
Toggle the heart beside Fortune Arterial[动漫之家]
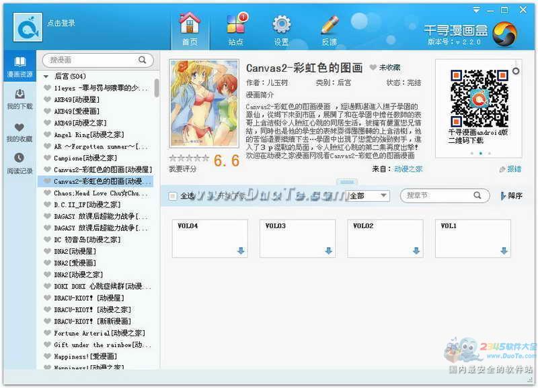point(47,333)
